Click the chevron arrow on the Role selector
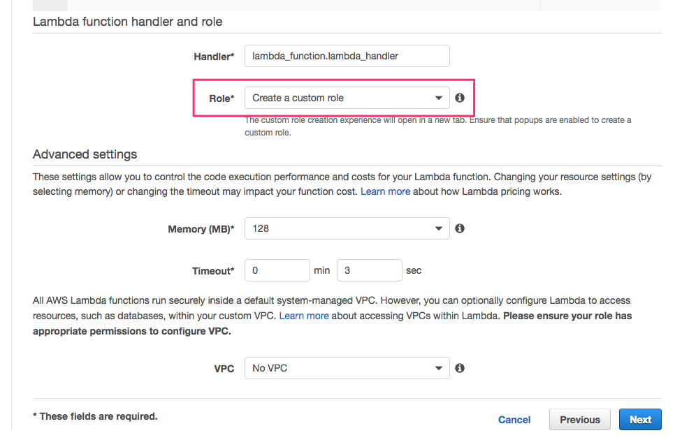 point(439,98)
